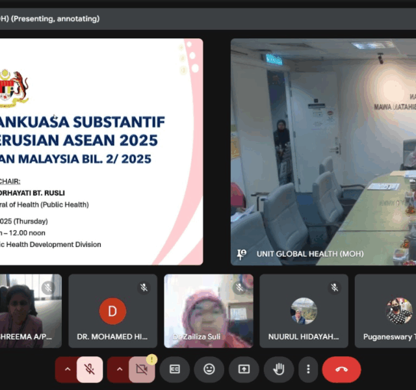Viewport: 416px width, 390px height.
Task: Click the D avatar of Dr. Mohamed
Action: coord(112,311)
